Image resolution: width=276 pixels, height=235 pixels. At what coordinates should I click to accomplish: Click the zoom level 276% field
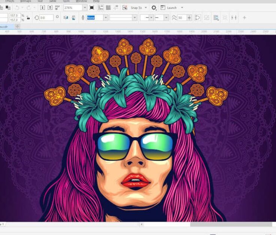(x=73, y=8)
